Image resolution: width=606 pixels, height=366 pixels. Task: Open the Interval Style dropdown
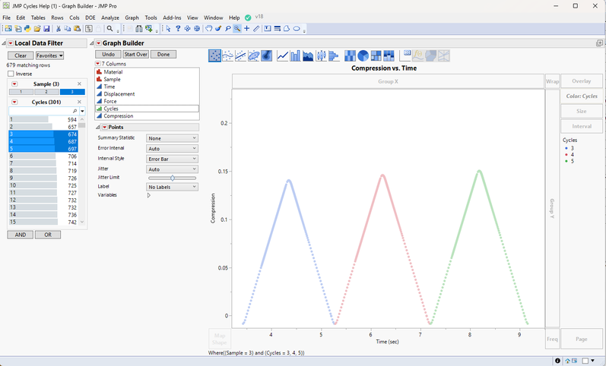172,159
